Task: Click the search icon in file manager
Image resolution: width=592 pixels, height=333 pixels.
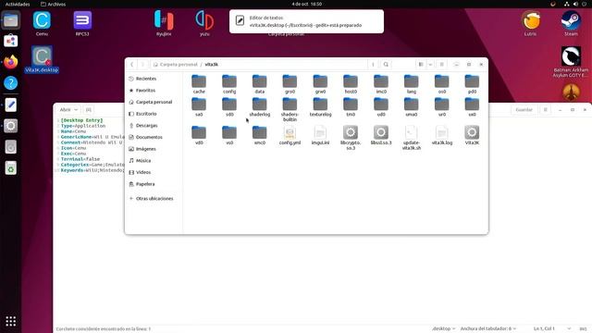Action: [x=386, y=65]
